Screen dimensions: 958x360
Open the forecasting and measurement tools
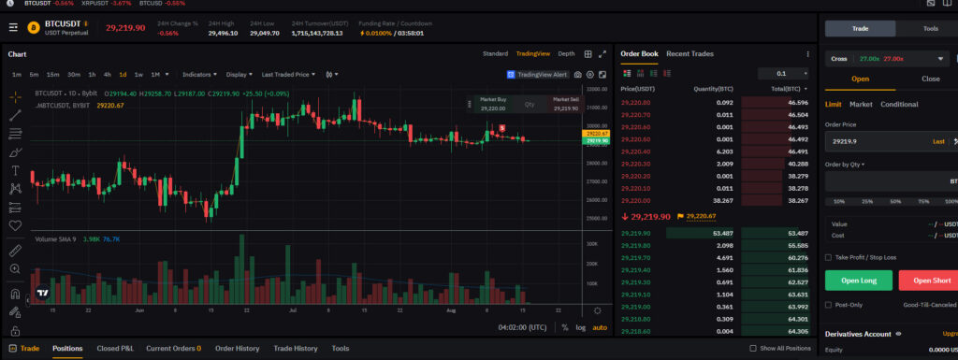point(15,207)
